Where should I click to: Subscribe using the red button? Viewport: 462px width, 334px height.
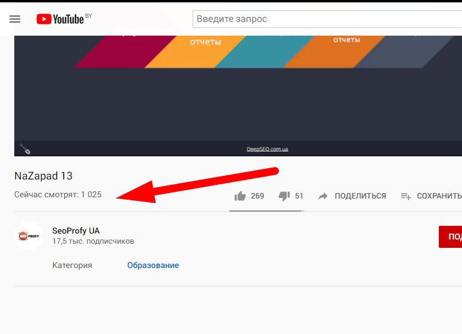(x=450, y=237)
